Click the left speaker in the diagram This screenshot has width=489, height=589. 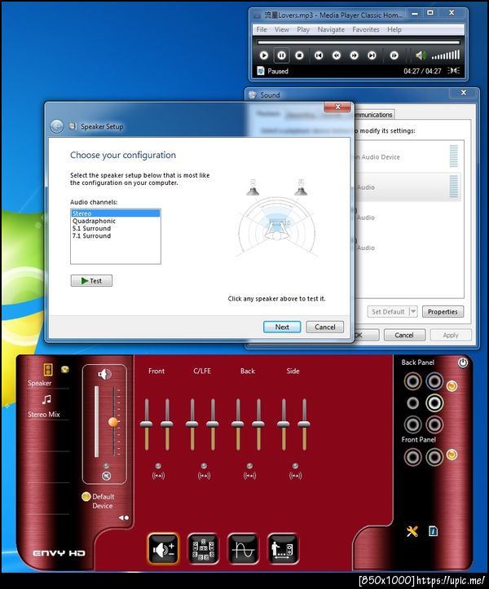253,188
